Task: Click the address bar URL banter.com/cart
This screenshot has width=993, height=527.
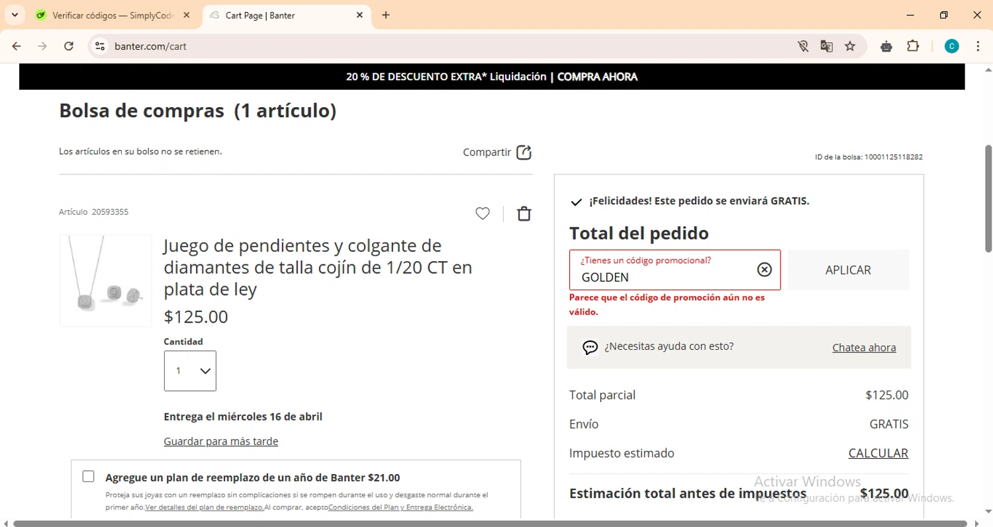Action: click(x=150, y=46)
